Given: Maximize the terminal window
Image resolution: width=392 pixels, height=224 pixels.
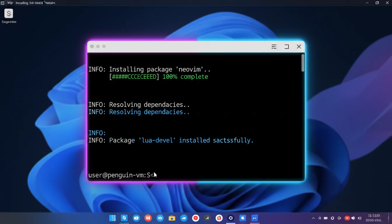Looking at the screenshot, I should tap(286, 47).
